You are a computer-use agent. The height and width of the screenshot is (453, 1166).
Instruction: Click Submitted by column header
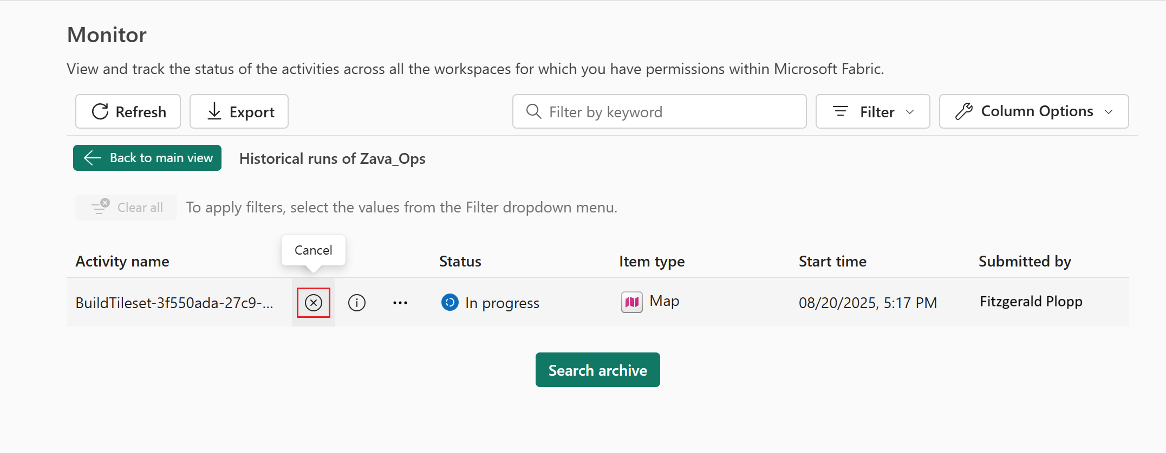(1025, 262)
